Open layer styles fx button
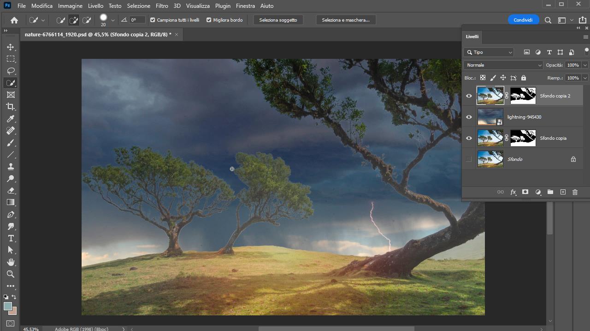 [513, 192]
